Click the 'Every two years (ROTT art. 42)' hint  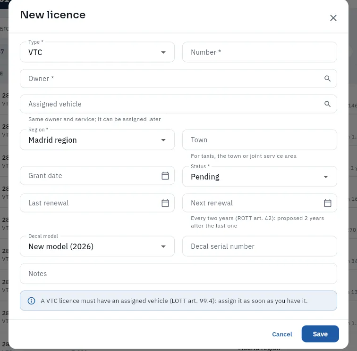point(257,222)
